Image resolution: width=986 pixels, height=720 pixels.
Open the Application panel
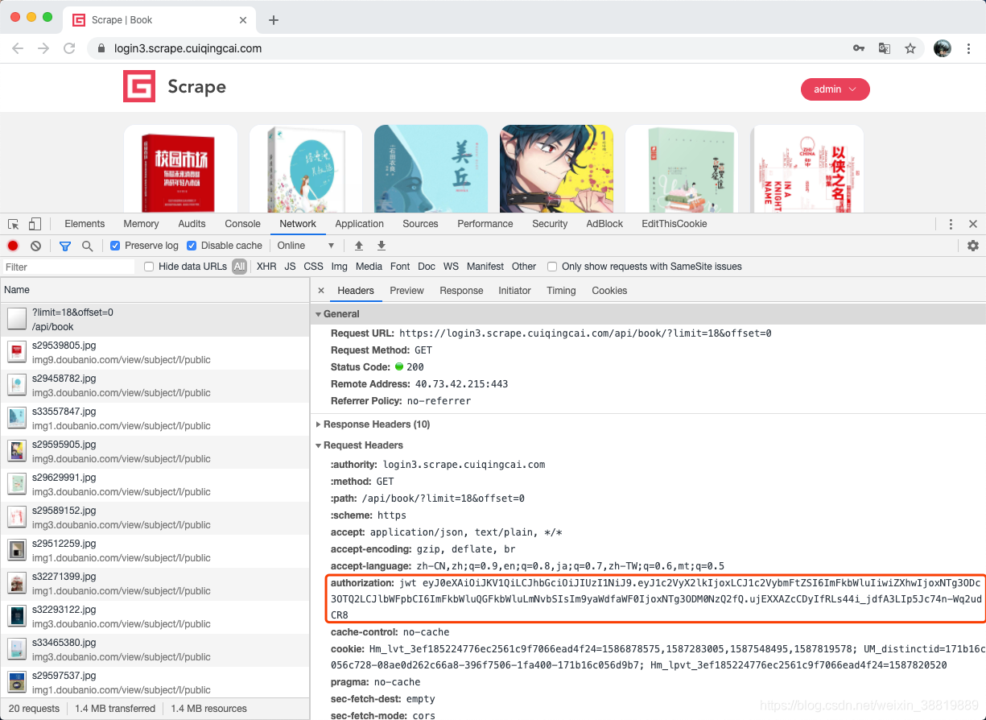pyautogui.click(x=360, y=224)
